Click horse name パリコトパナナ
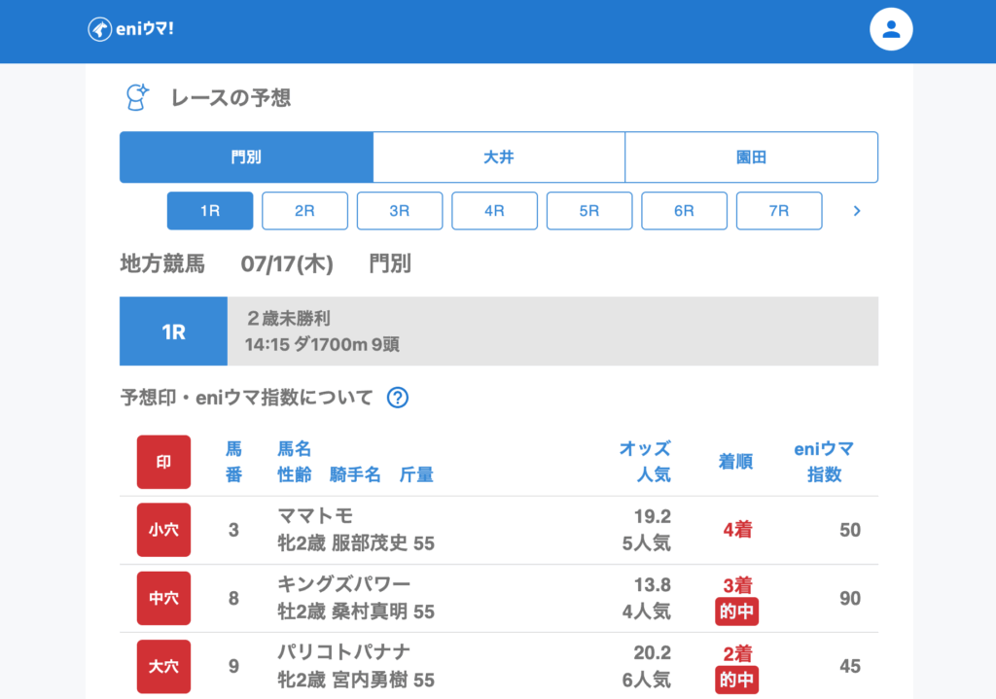Viewport: 996px width, 699px height. coord(344,651)
